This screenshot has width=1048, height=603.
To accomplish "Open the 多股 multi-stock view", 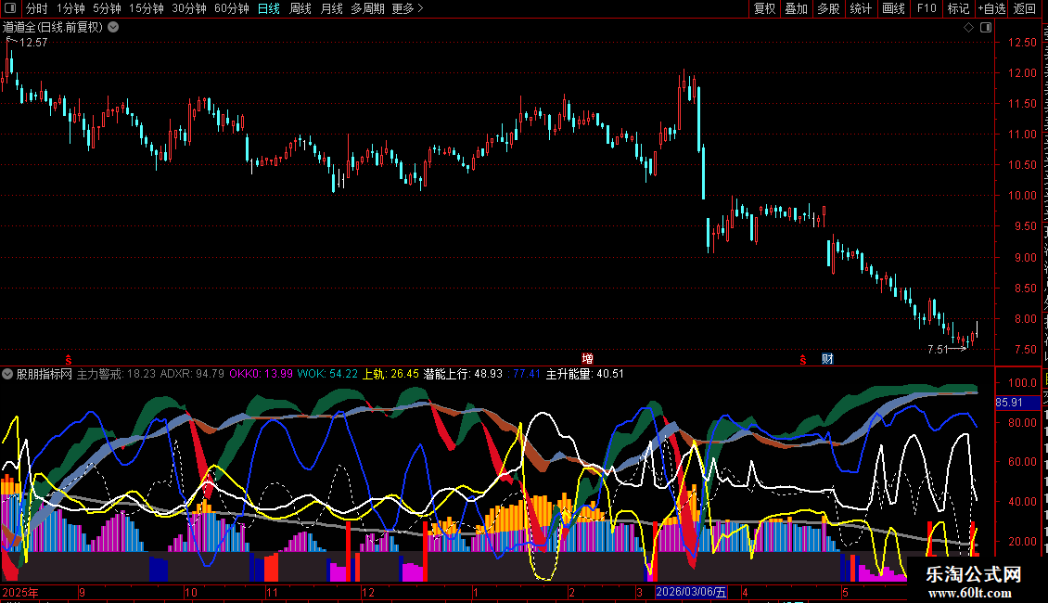I will [828, 8].
